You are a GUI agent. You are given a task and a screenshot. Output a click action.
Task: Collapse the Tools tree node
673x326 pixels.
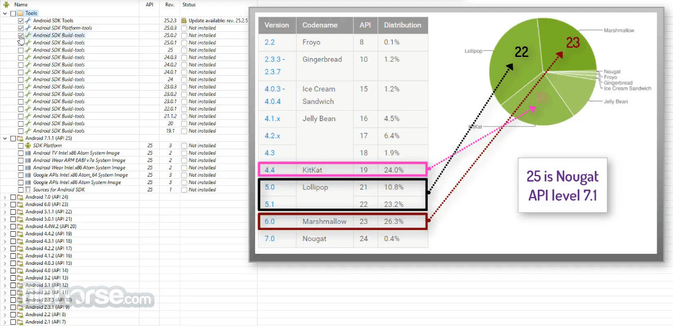pyautogui.click(x=5, y=13)
